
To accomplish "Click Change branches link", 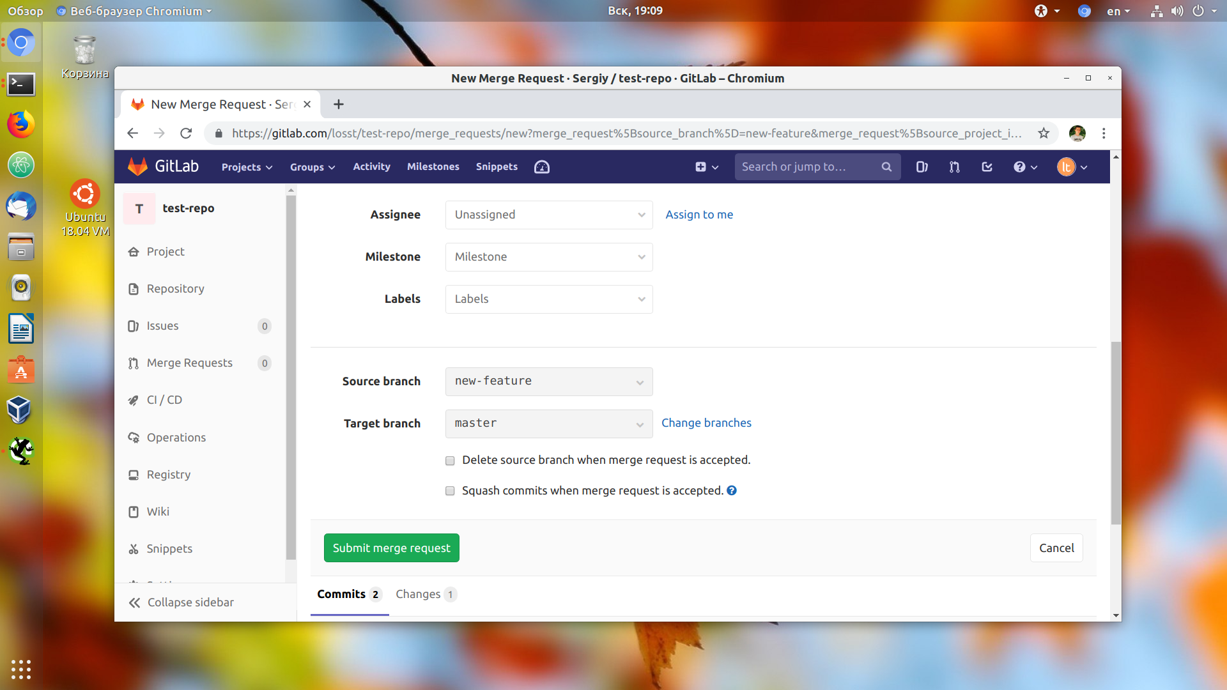I will pos(706,423).
